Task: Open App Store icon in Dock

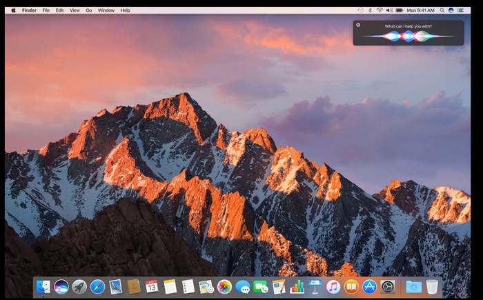Action: pyautogui.click(x=370, y=287)
